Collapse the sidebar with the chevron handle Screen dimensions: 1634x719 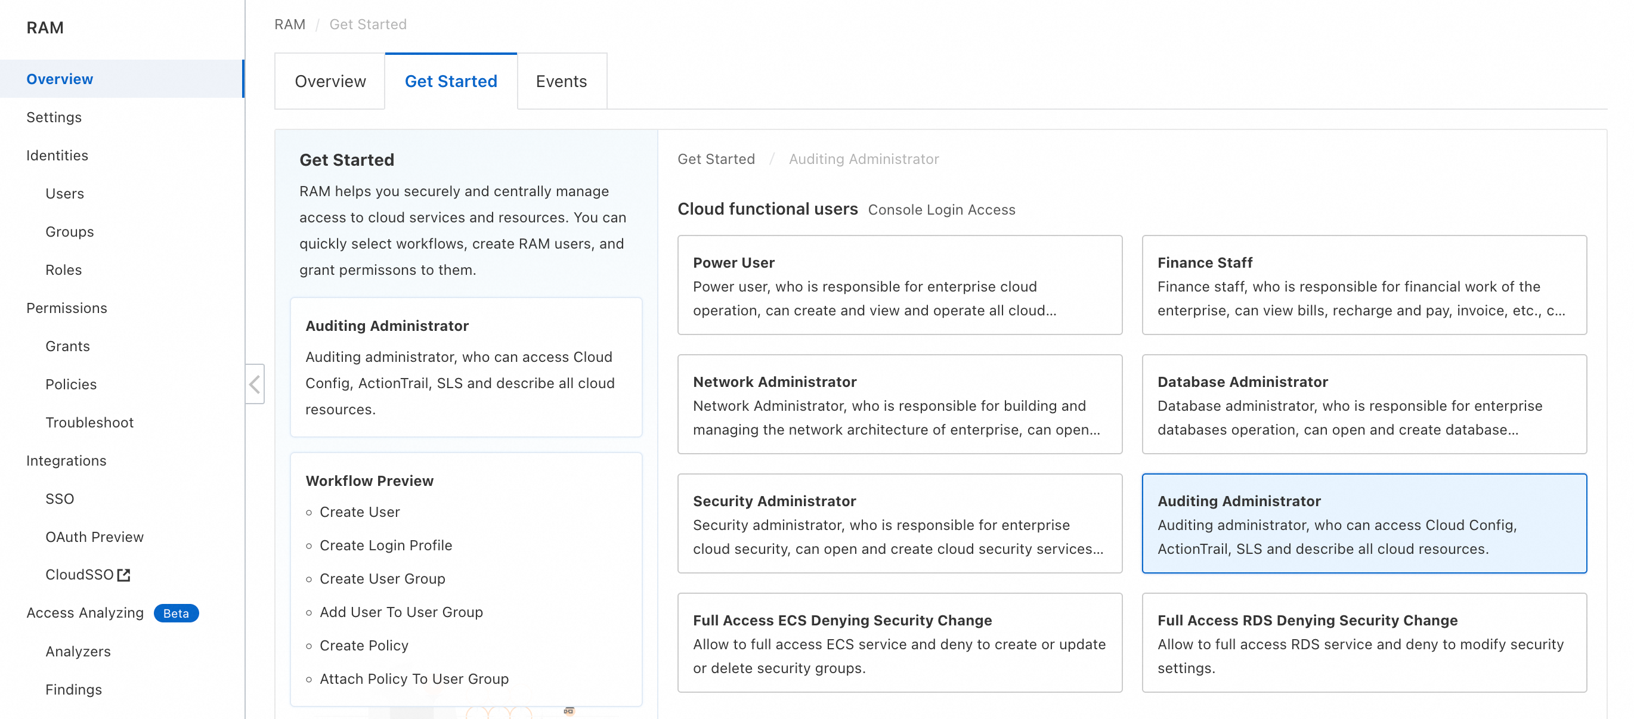(255, 384)
